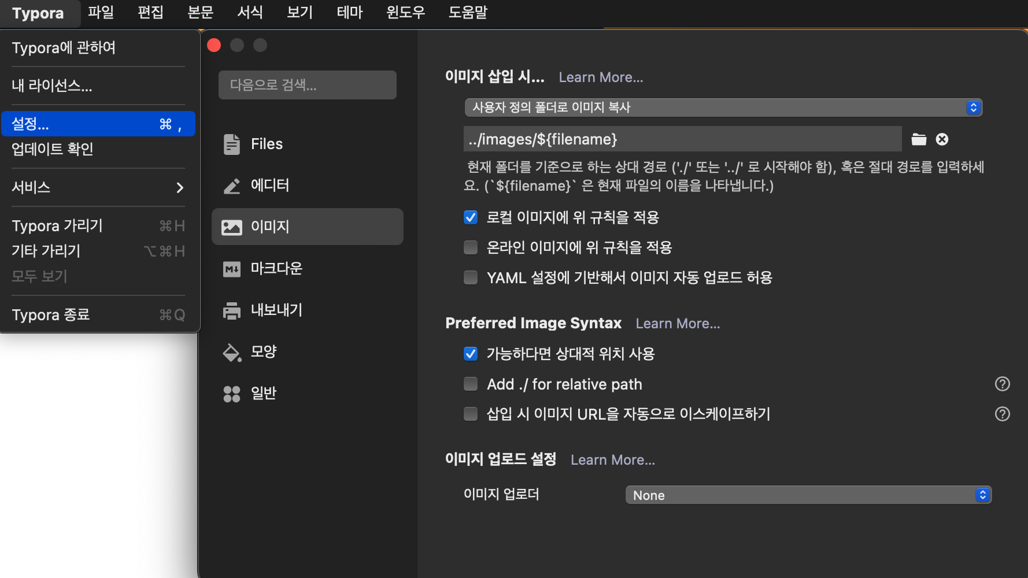Choose Typora 가리기 menu item
The height and width of the screenshot is (578, 1028).
(x=98, y=225)
